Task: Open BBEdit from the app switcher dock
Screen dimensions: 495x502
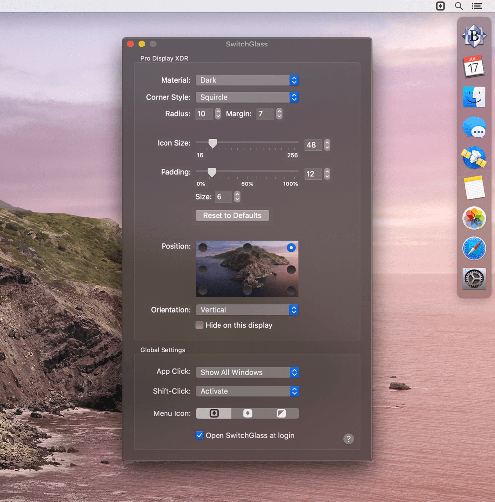Action: pyautogui.click(x=474, y=36)
